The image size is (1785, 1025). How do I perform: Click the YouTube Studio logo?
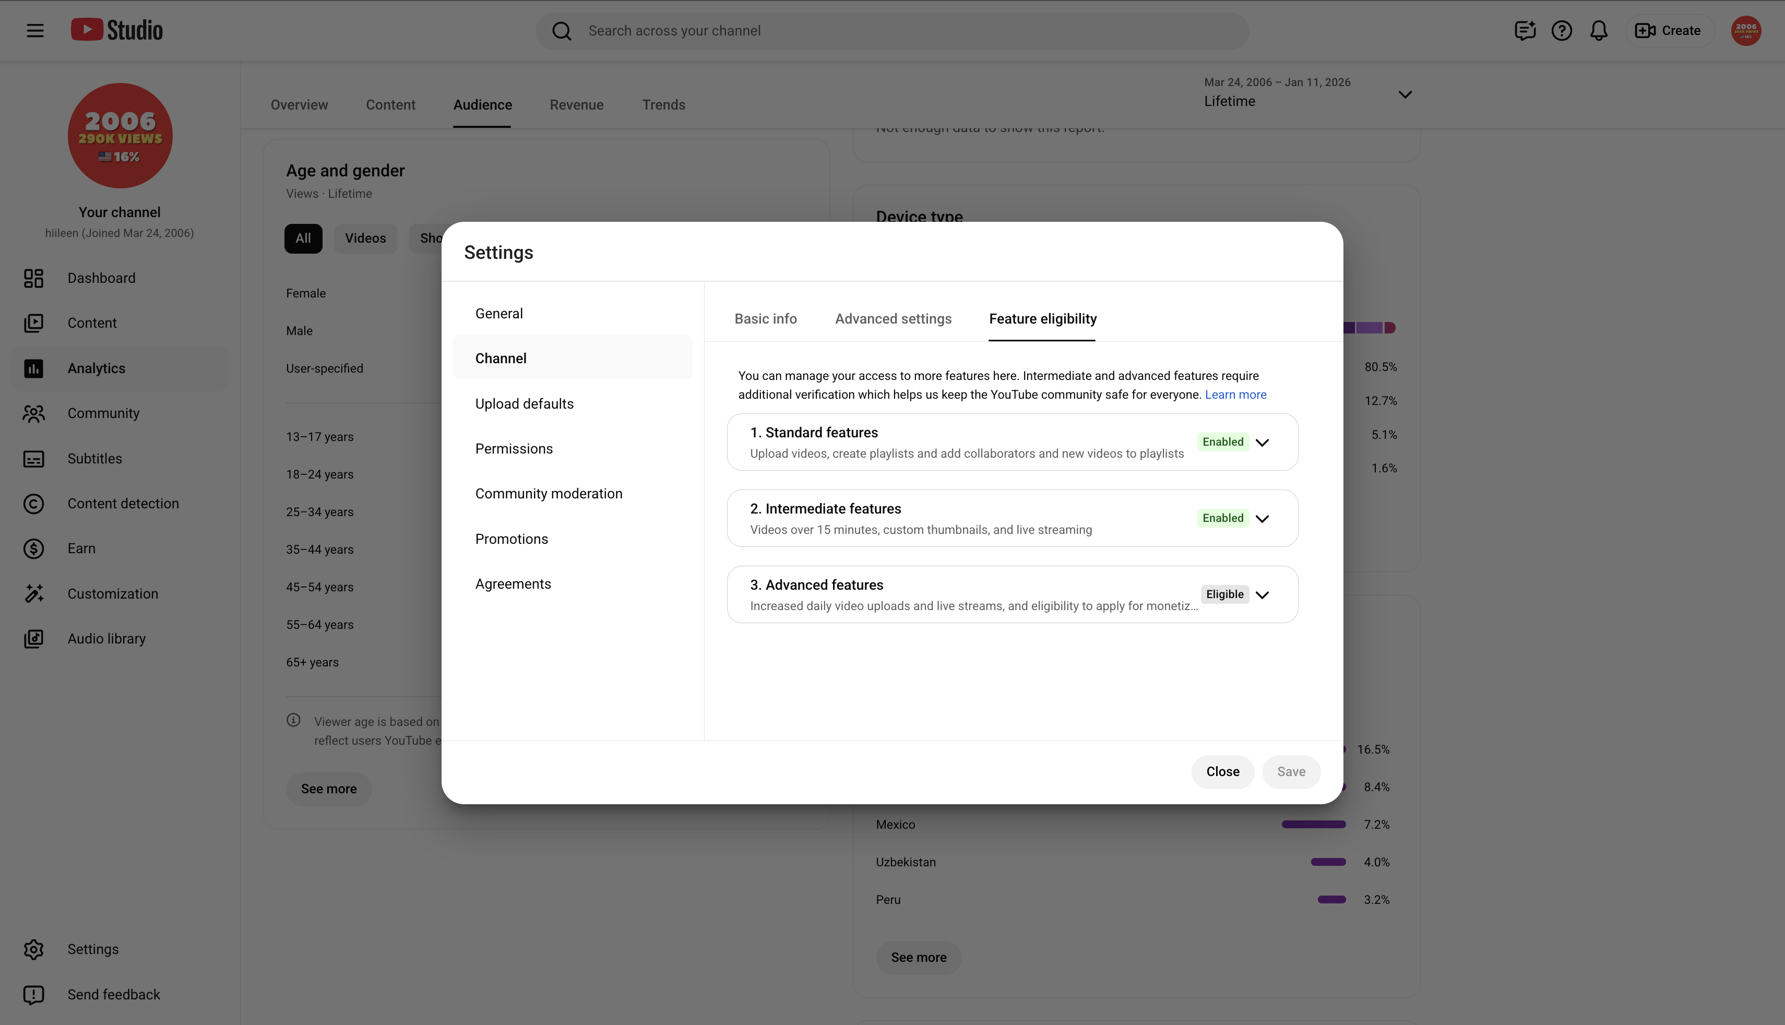(117, 30)
